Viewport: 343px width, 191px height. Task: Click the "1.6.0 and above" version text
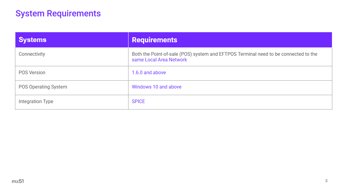149,73
